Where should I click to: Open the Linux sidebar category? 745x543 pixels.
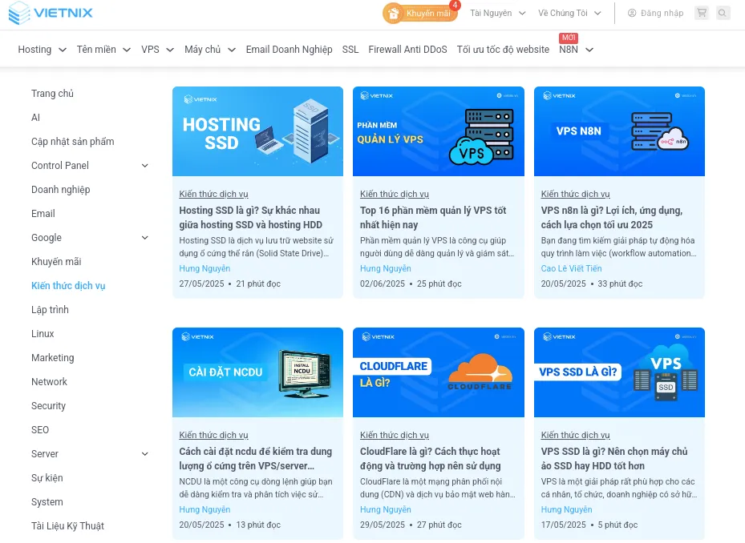coord(43,334)
